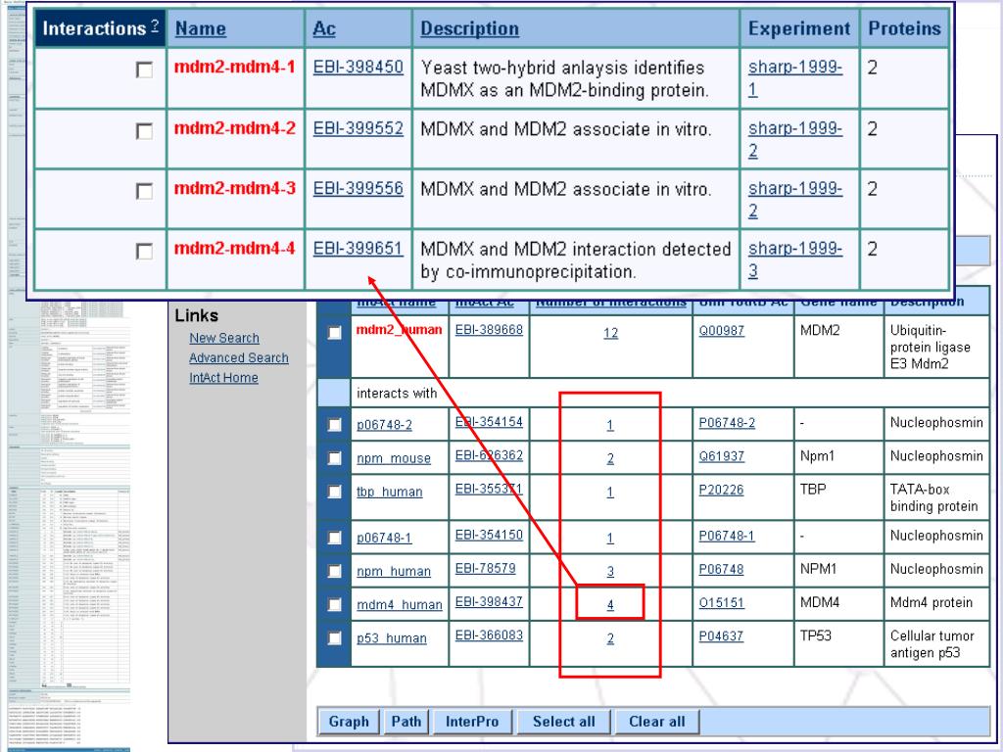Open the 2 interactions link for npm_mouse
The height and width of the screenshot is (752, 1003).
tap(610, 458)
